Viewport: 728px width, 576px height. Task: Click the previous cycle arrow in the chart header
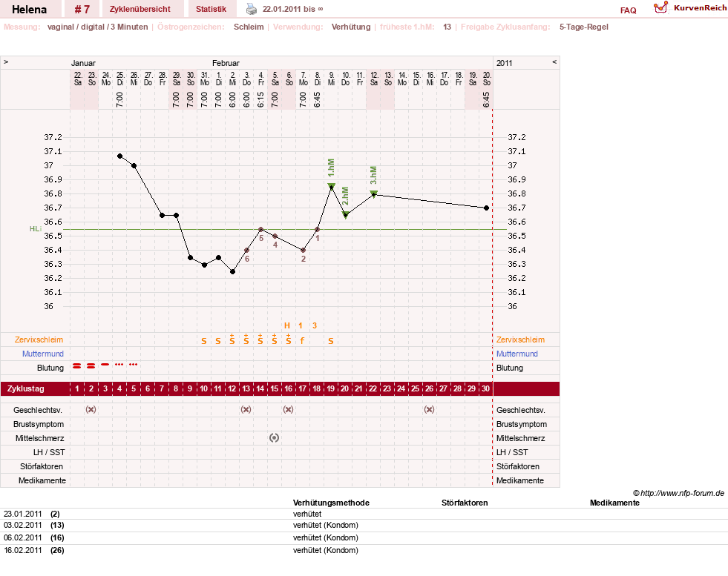6,62
